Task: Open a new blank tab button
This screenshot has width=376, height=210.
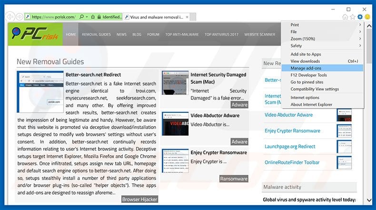Action: 193,17
